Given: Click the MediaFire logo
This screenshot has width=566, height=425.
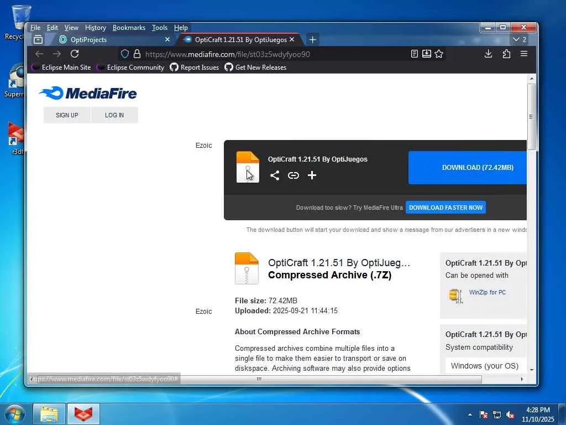Looking at the screenshot, I should coord(88,93).
